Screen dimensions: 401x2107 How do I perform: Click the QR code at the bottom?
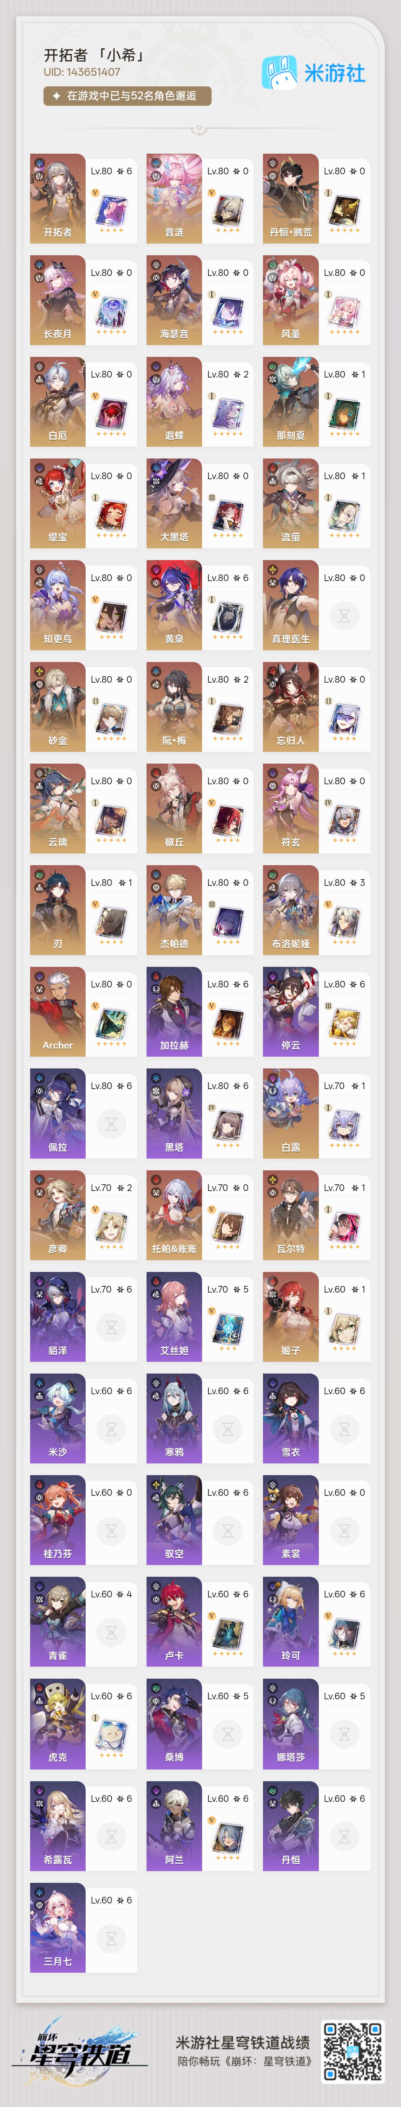353,2050
